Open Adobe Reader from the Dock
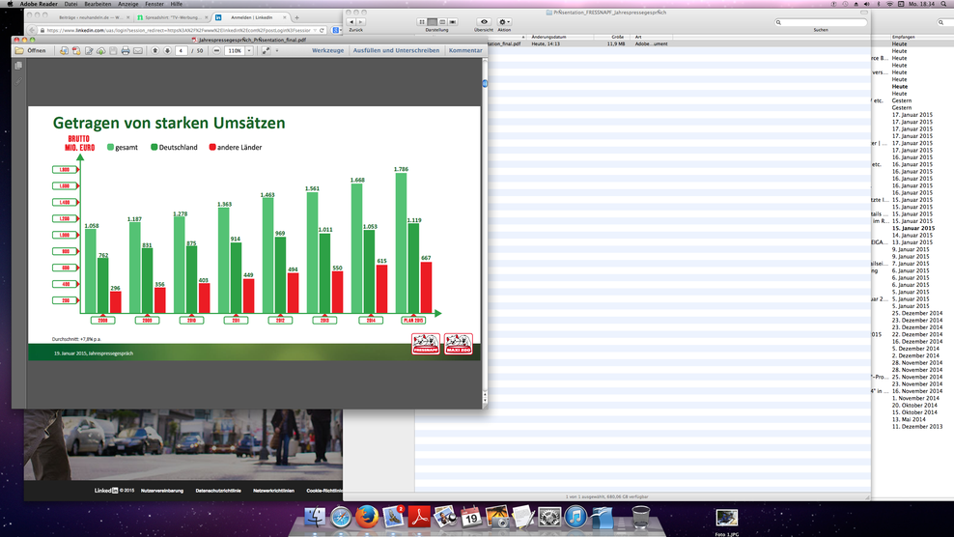 coord(419,518)
